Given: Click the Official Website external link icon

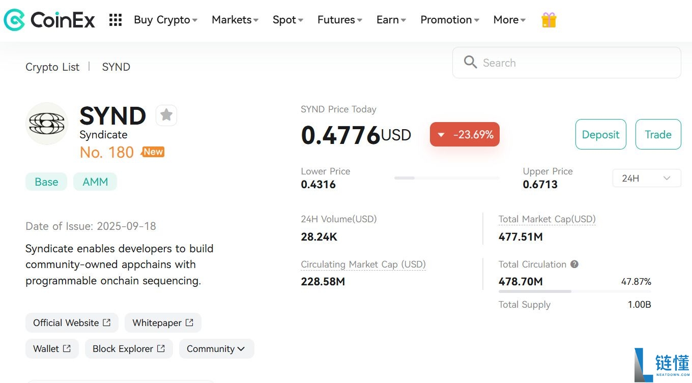Looking at the screenshot, I should [x=106, y=322].
